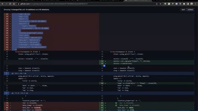
Task: Open the white square extension icon beside the green shield
Action: (169, 4)
